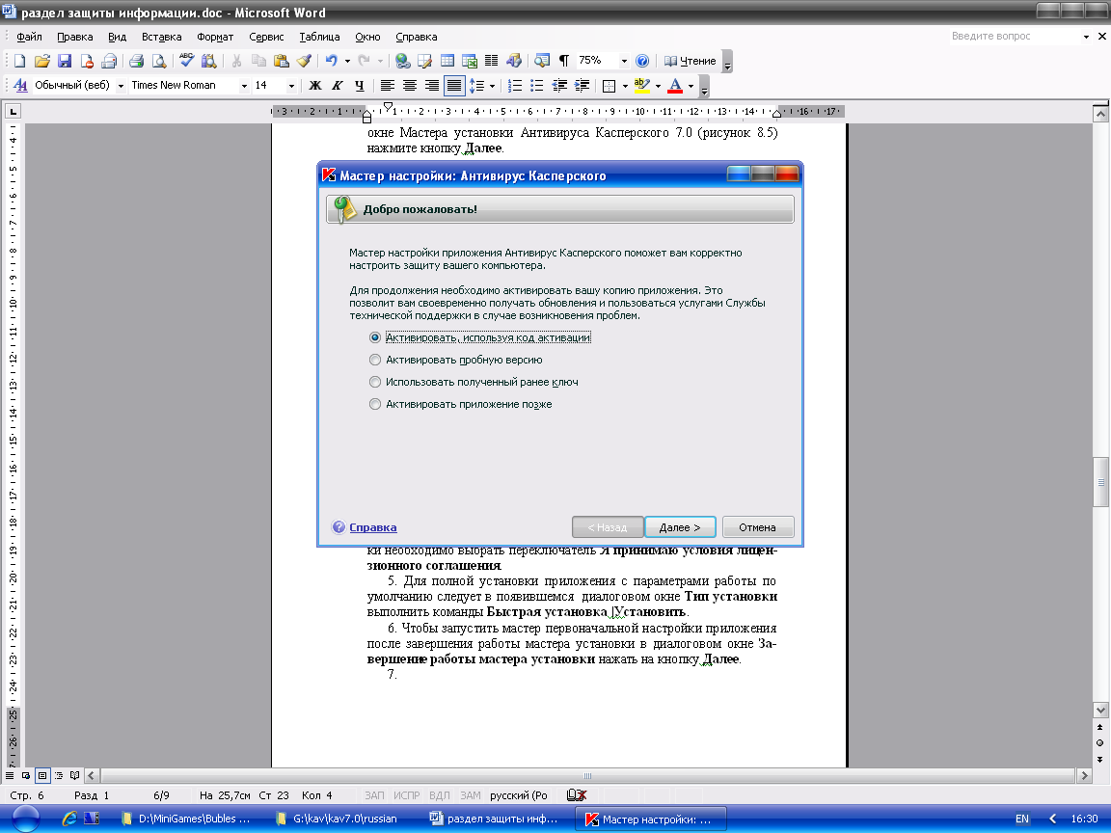Viewport: 1111px width, 833px height.
Task: Open the Формат menu
Action: coord(215,37)
